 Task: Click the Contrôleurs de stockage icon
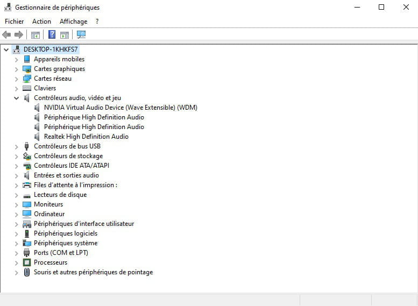(x=27, y=156)
